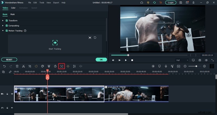Record voiceover with microphone icon
217x115 pixels.
click(166, 66)
